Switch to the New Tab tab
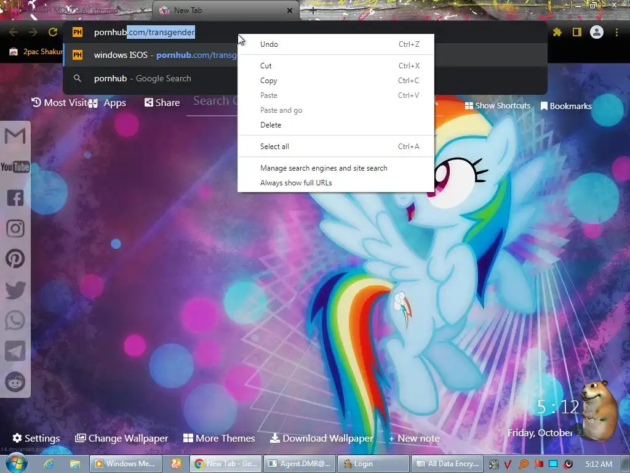The height and width of the screenshot is (473, 630). tap(225, 10)
